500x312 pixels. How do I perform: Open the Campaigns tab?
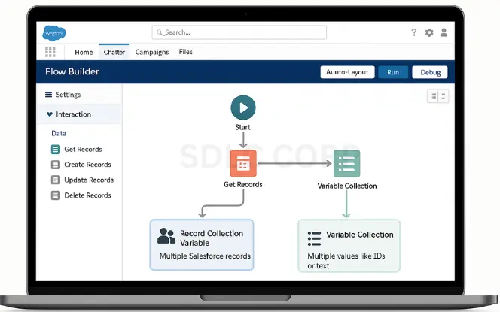(152, 52)
